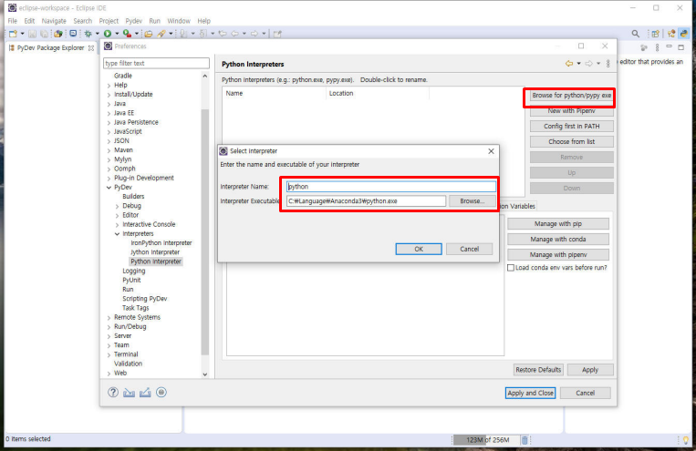Expand the Java EE preferences node

click(109, 113)
